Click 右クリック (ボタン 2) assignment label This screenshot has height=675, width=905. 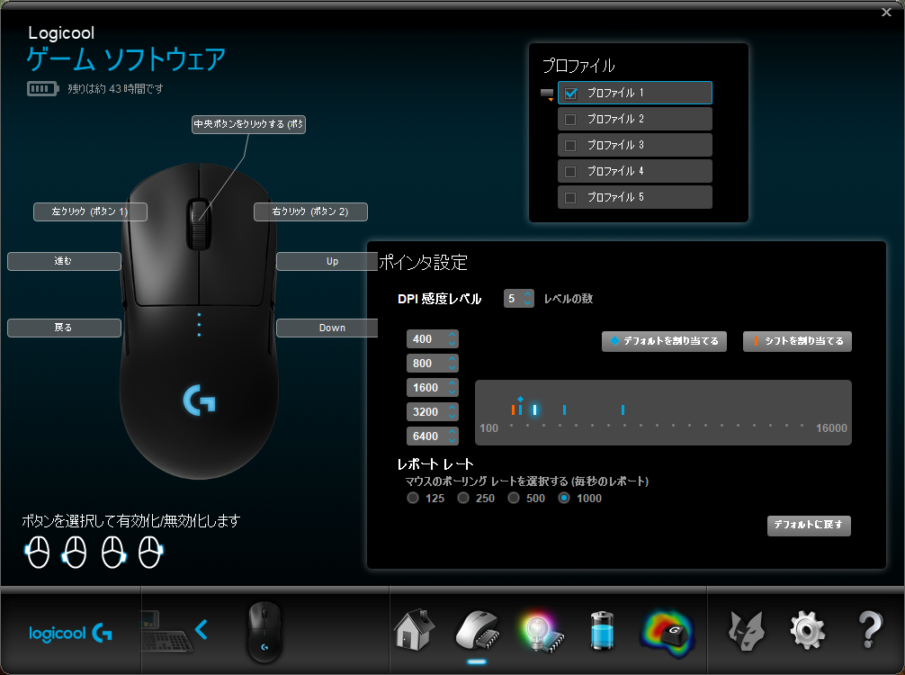point(310,211)
